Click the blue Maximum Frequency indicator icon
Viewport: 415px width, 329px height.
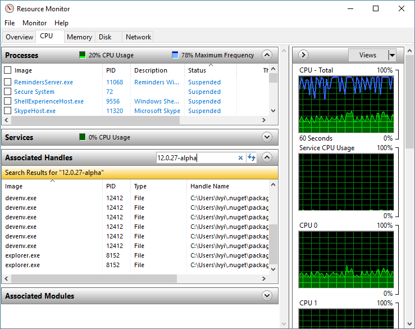coord(175,55)
